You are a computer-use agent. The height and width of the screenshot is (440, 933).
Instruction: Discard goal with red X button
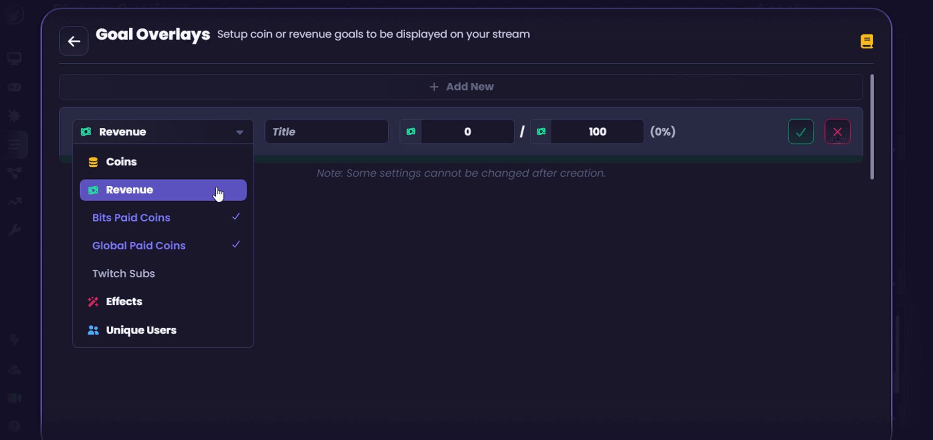coord(837,132)
